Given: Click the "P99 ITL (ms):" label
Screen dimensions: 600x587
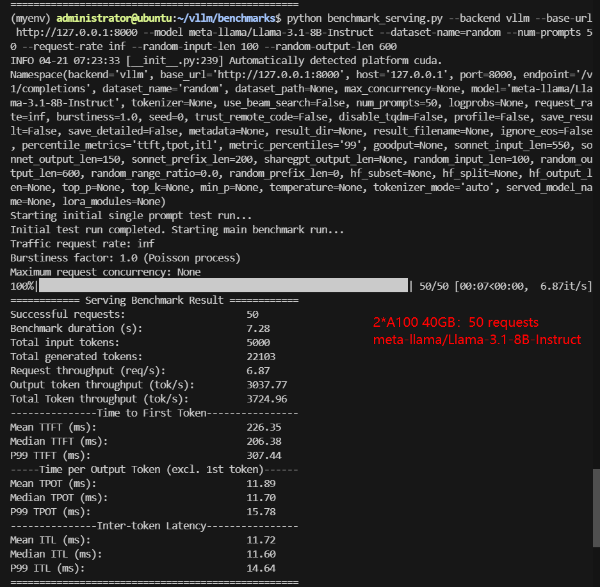Looking at the screenshot, I should (x=47, y=568).
